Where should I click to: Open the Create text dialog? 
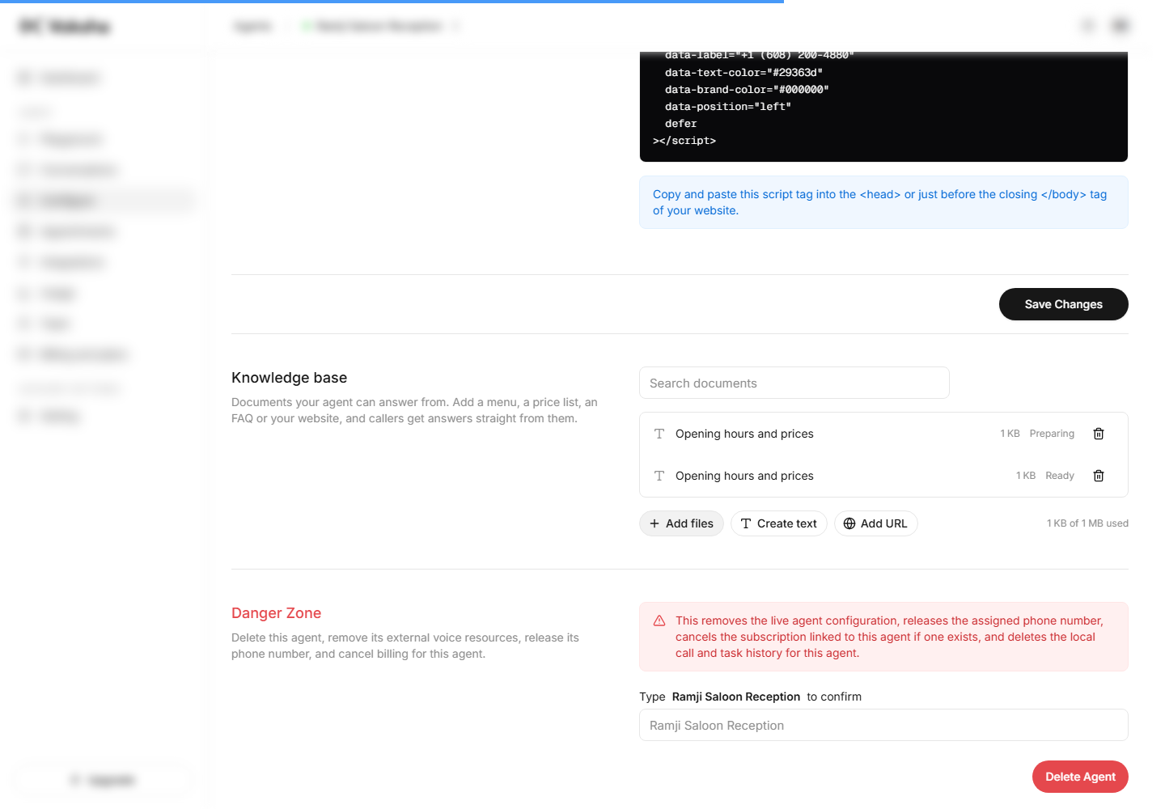(779, 523)
